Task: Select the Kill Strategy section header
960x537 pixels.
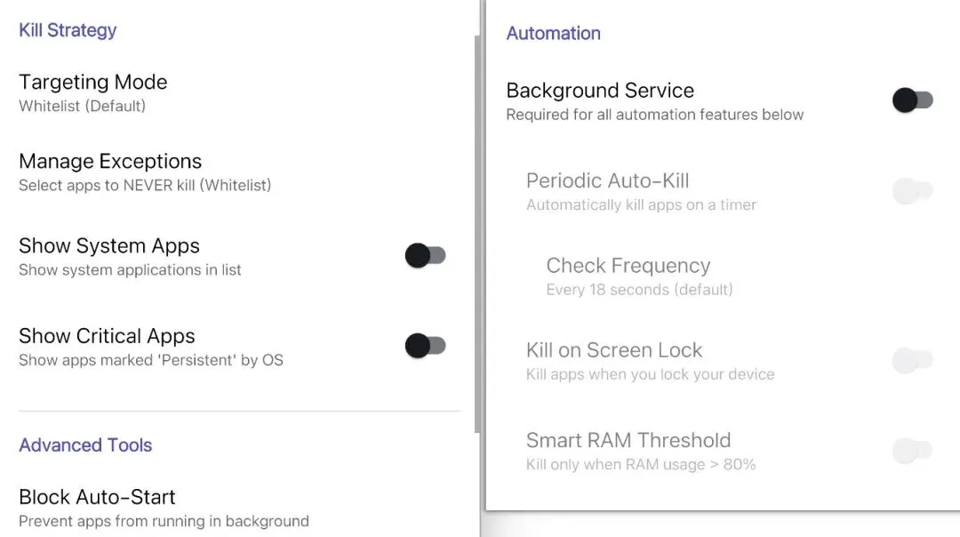Action: tap(68, 30)
